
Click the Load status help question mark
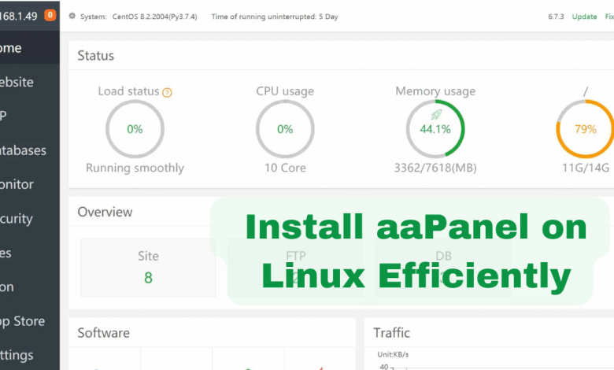(x=167, y=92)
